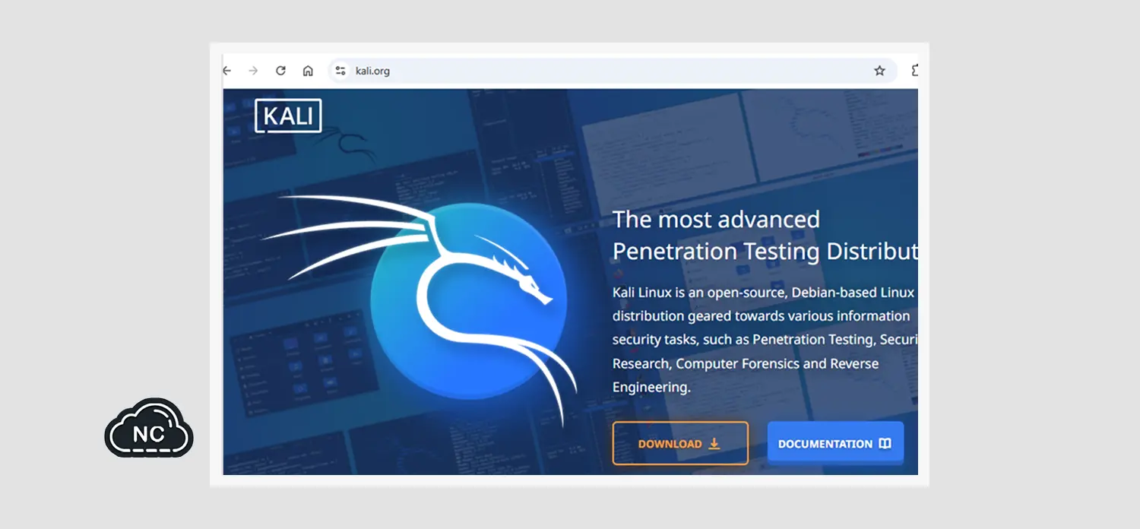Click the word "Engineering." in the description
This screenshot has height=529, width=1140.
point(651,387)
